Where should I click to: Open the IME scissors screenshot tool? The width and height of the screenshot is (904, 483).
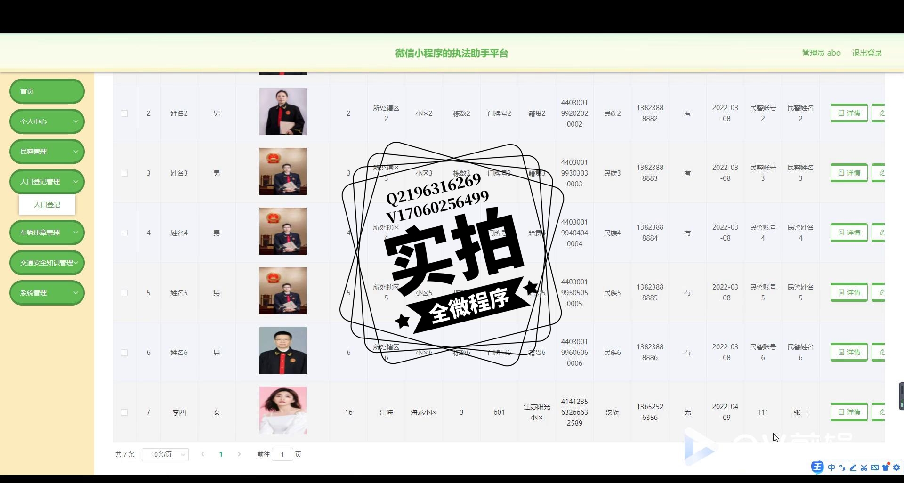[x=864, y=467]
